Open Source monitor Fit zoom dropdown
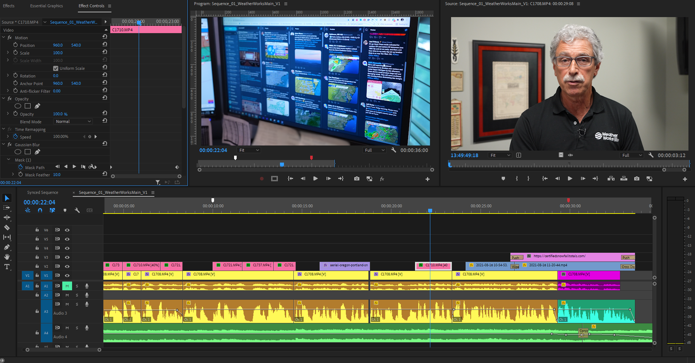 tap(500, 155)
